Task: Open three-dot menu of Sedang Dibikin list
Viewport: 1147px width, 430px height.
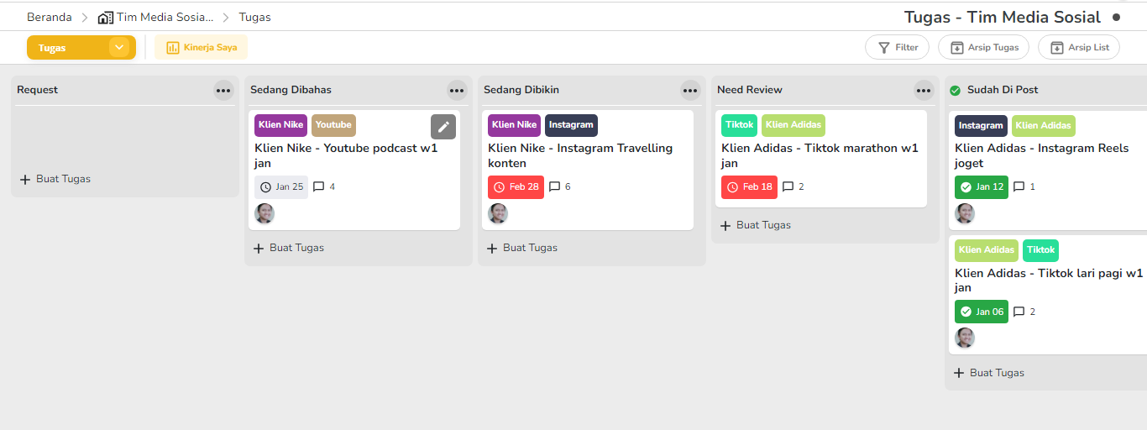Action: coord(690,90)
